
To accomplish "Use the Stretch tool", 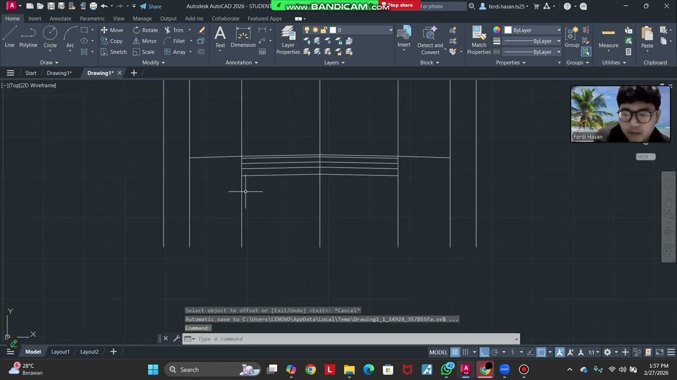I will (x=113, y=52).
